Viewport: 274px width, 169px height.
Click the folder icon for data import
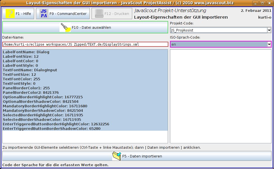(x=116, y=156)
